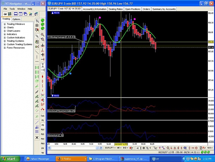Switch to Summary by Accounts tab
Viewport: 215px width, 162px height.
tap(164, 9)
